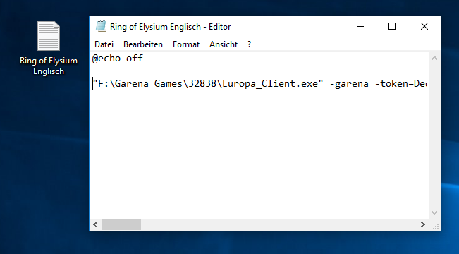
Task: Open the ? help menu
Action: (x=249, y=44)
